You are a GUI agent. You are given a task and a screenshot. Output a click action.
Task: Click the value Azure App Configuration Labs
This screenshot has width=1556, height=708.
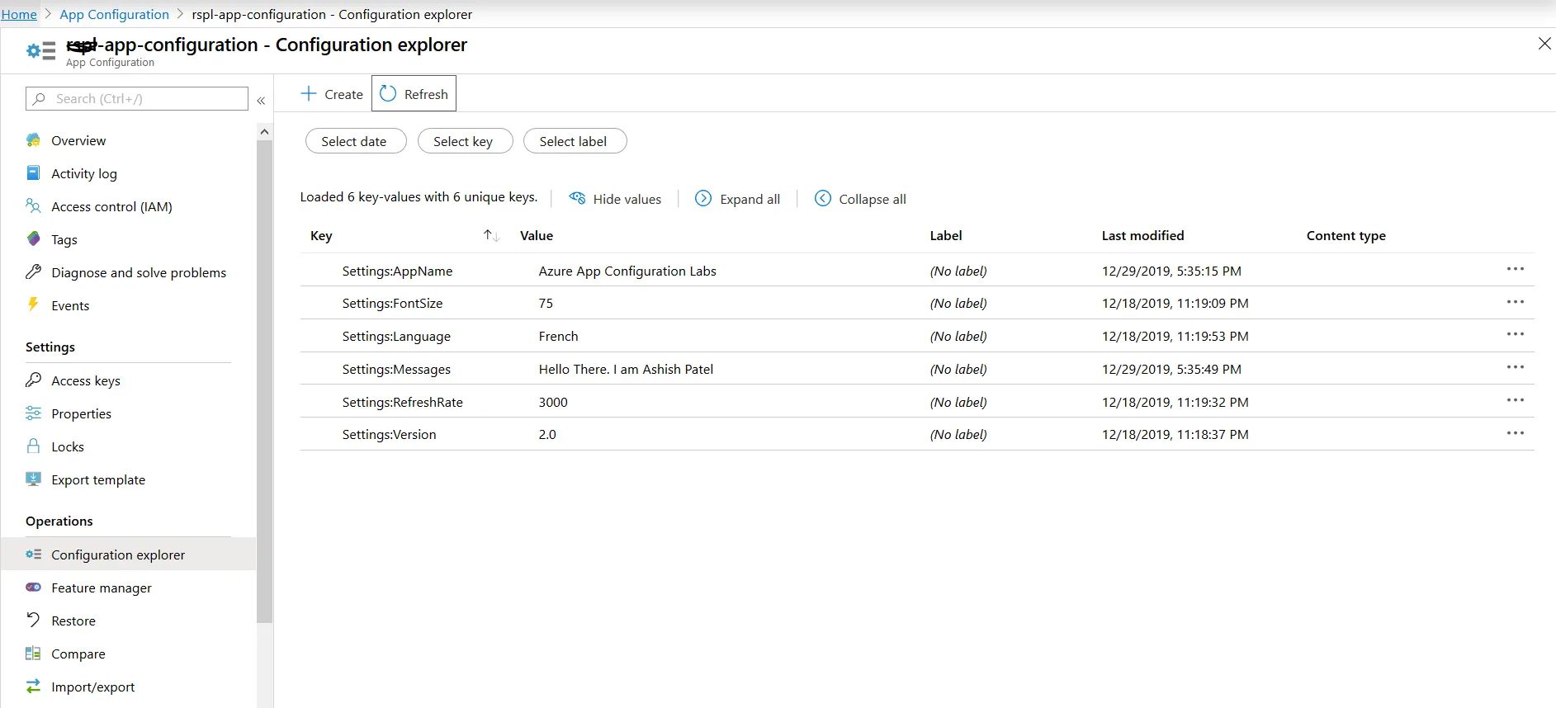627,271
